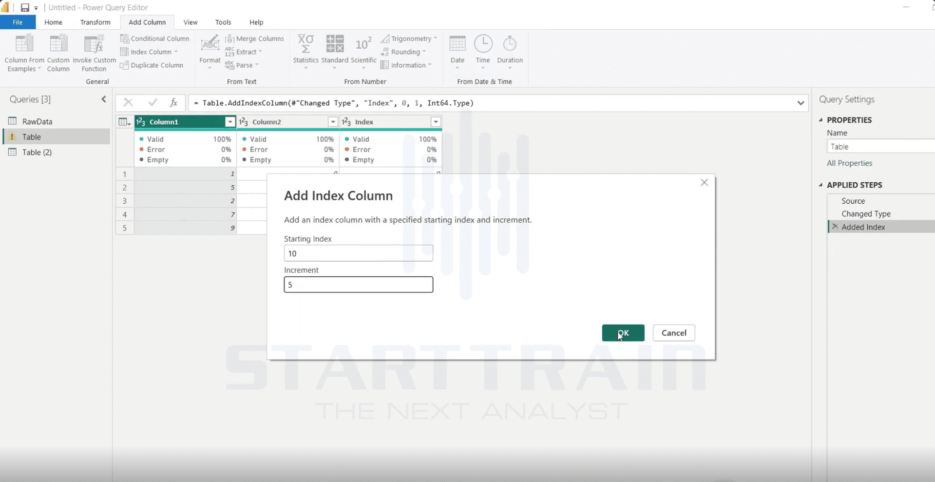935x482 pixels.
Task: Click the Increment input field
Action: tap(359, 285)
